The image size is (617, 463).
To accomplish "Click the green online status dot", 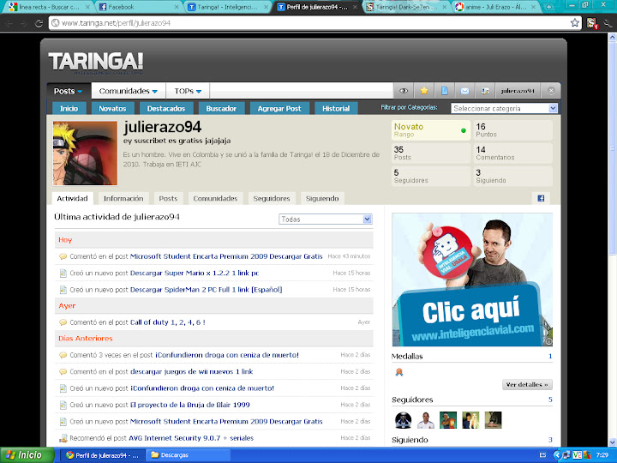I will pos(463,130).
